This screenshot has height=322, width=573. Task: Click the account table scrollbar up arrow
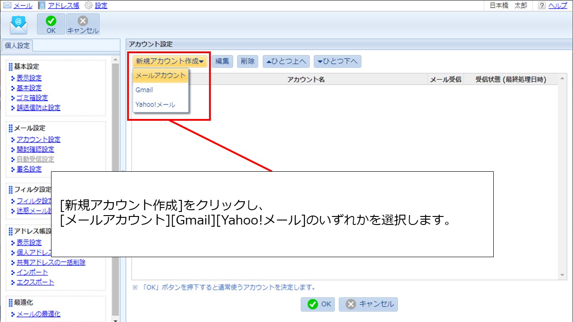[563, 79]
